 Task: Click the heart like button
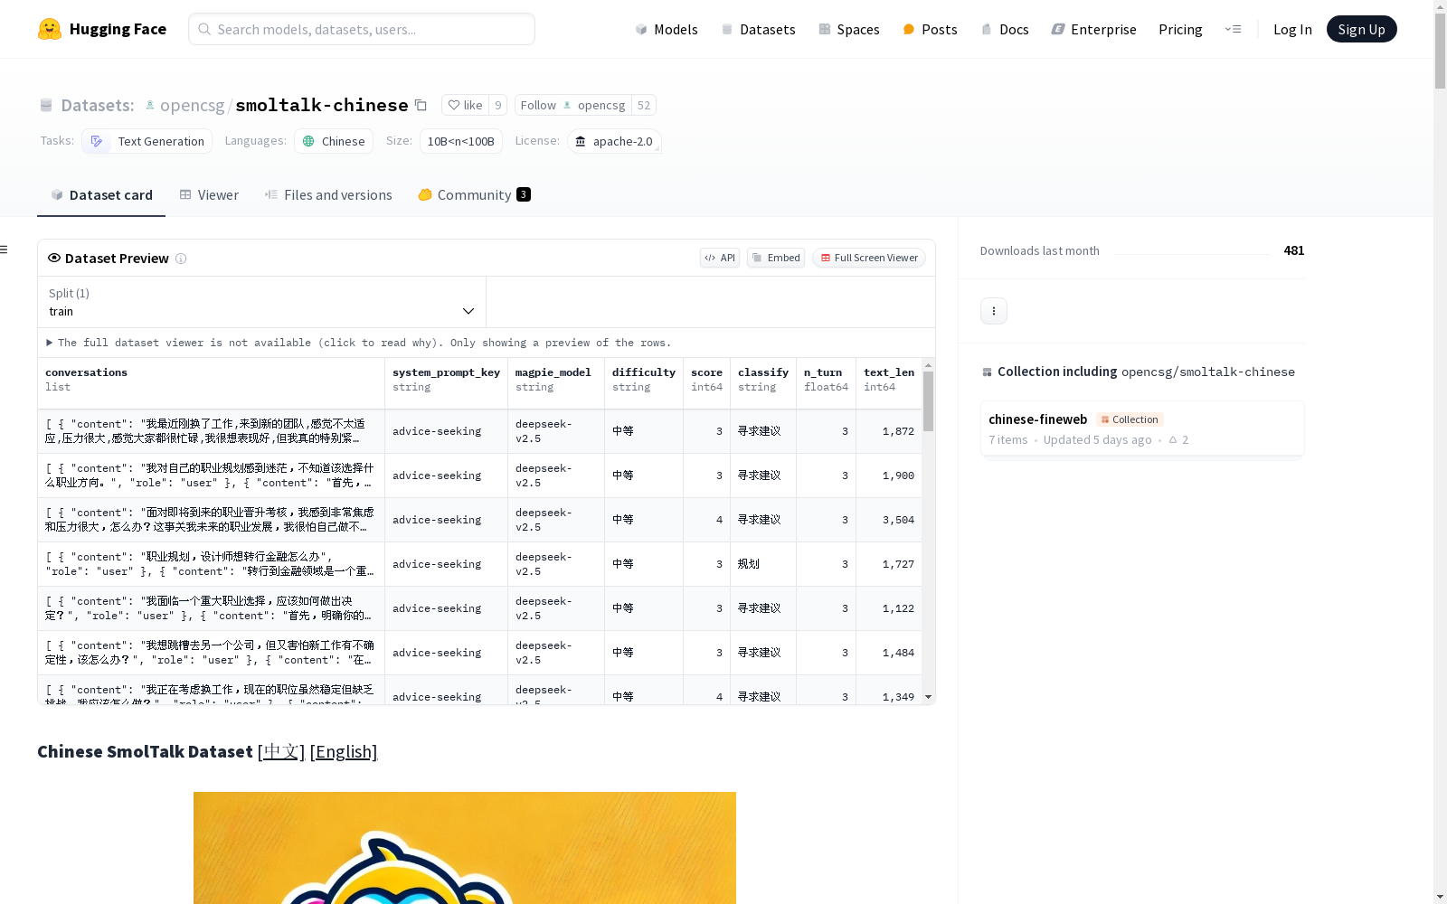[x=465, y=105]
